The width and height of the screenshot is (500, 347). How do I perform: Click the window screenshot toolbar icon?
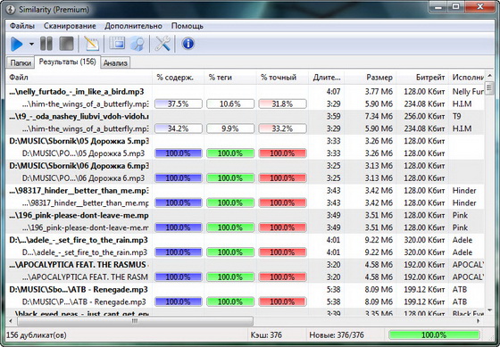[117, 44]
